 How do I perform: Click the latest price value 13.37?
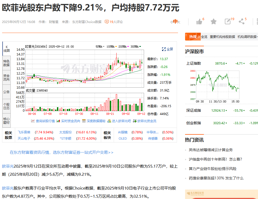point(164,59)
